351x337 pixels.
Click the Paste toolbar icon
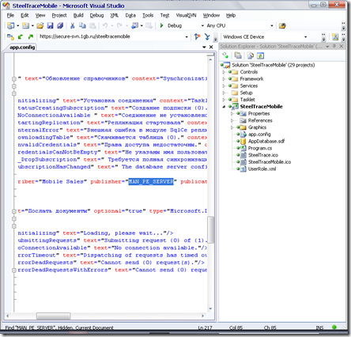coord(92,25)
